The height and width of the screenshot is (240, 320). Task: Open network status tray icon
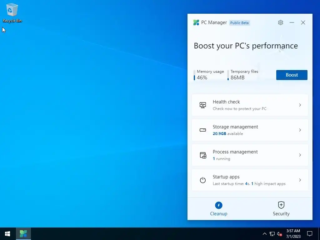(x=272, y=234)
